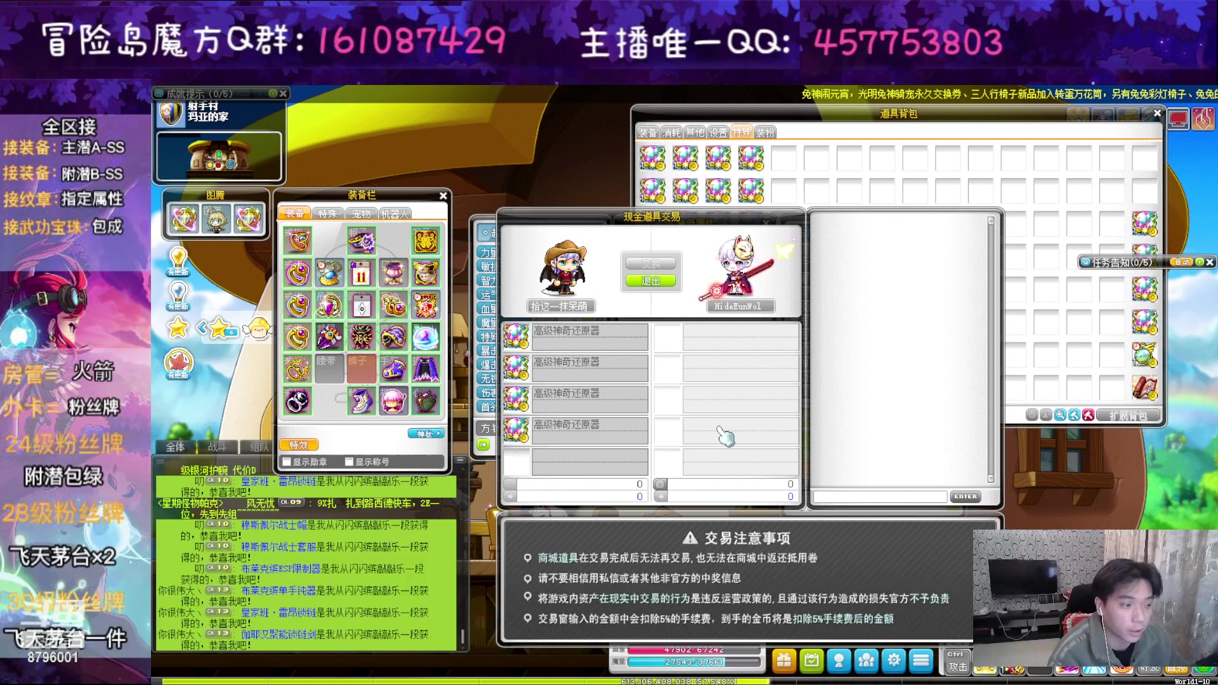The height and width of the screenshot is (685, 1218).
Task: Select the weapon slot with purple sword
Action: click(x=329, y=337)
